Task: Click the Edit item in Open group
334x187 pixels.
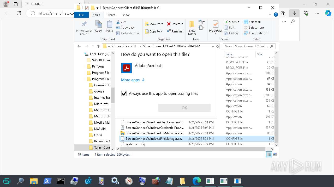Action: pyautogui.click(x=229, y=28)
